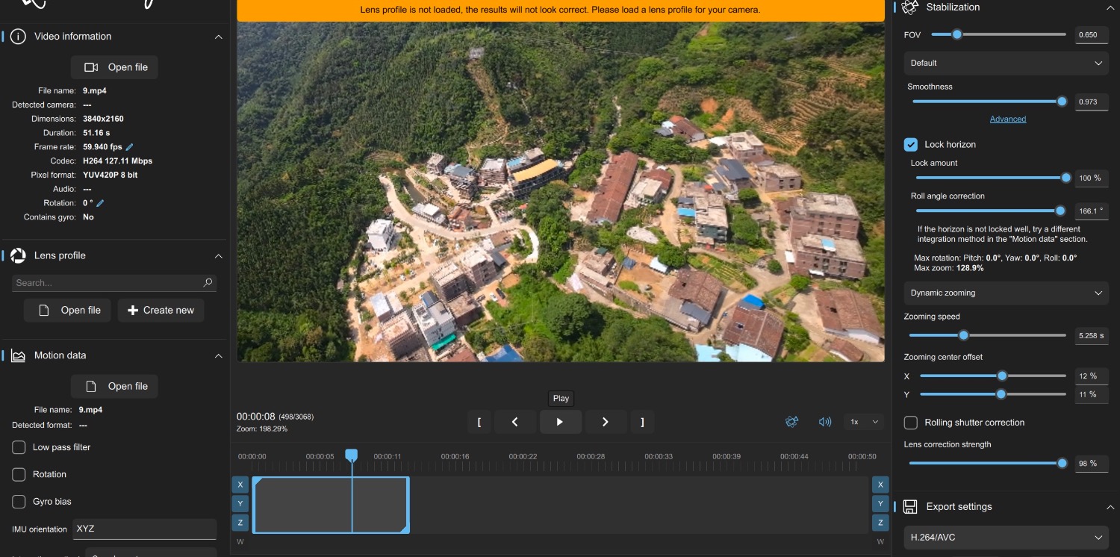Adjust Lens correction strength slider
The image size is (1120, 557).
(x=988, y=464)
